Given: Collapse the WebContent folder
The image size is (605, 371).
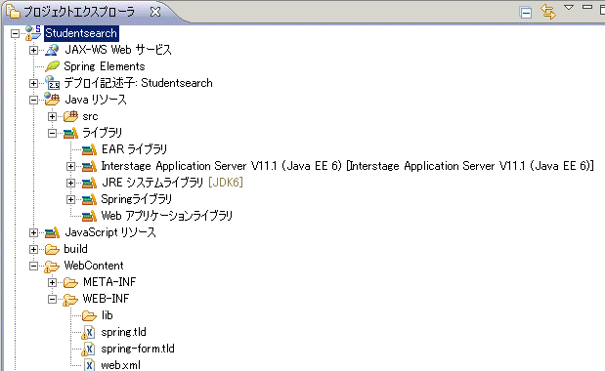Looking at the screenshot, I should click(33, 266).
